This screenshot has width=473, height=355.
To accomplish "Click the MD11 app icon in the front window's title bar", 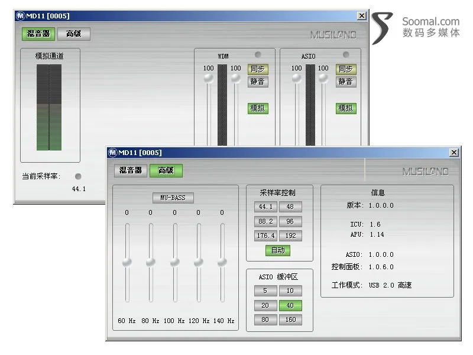I will (112, 153).
